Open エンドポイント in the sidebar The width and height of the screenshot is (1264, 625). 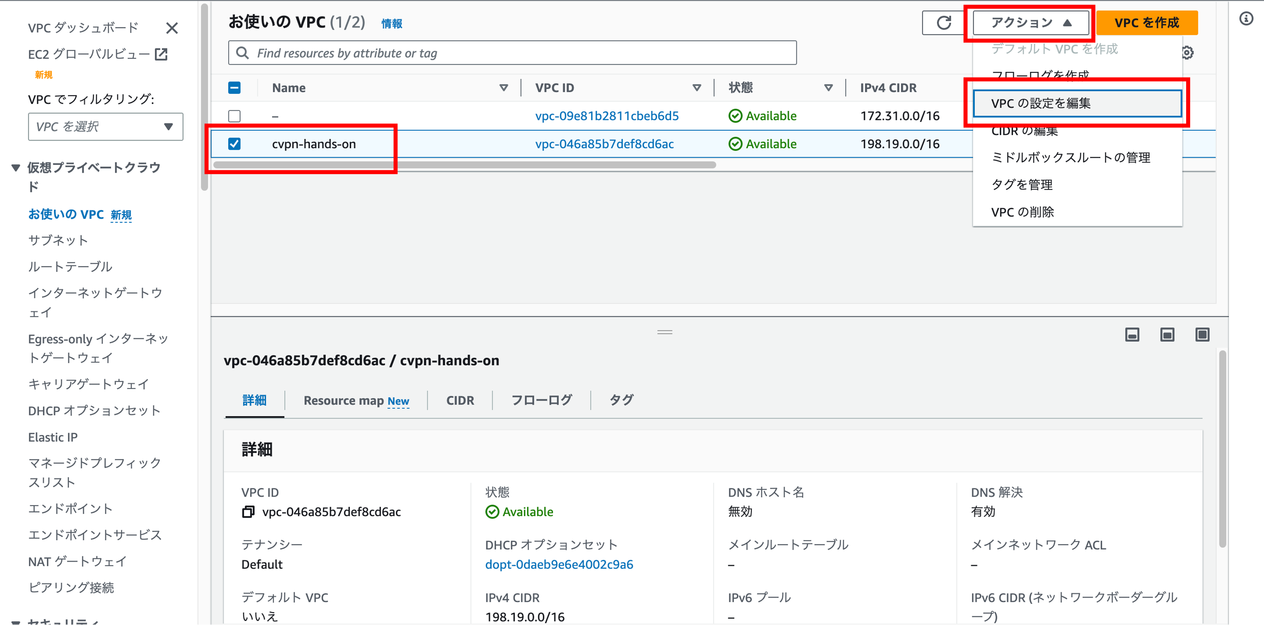(x=70, y=509)
